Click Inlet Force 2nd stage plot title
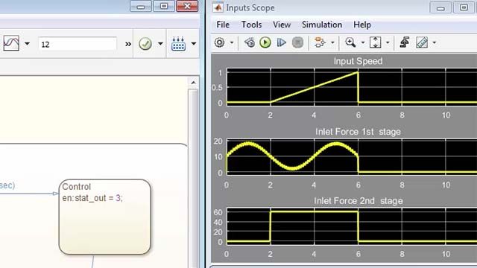The width and height of the screenshot is (477, 268). tap(358, 201)
